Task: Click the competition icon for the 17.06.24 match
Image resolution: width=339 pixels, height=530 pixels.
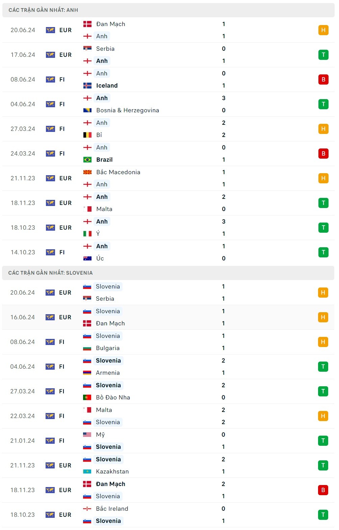Action: [50, 55]
